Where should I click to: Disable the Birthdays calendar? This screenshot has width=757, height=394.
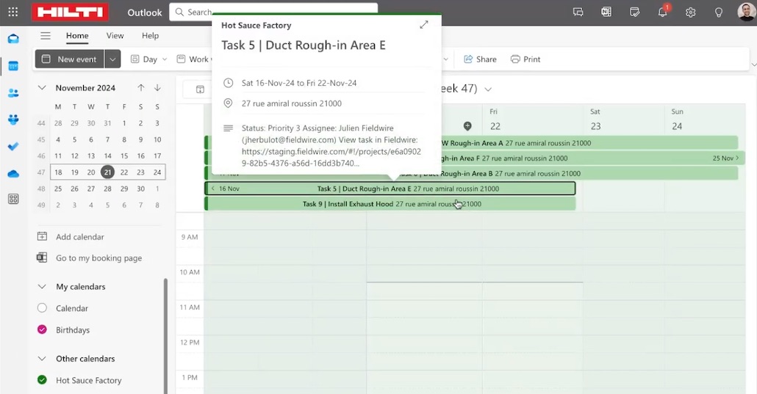point(42,329)
